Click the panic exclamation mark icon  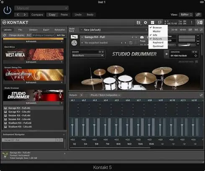pos(192,22)
